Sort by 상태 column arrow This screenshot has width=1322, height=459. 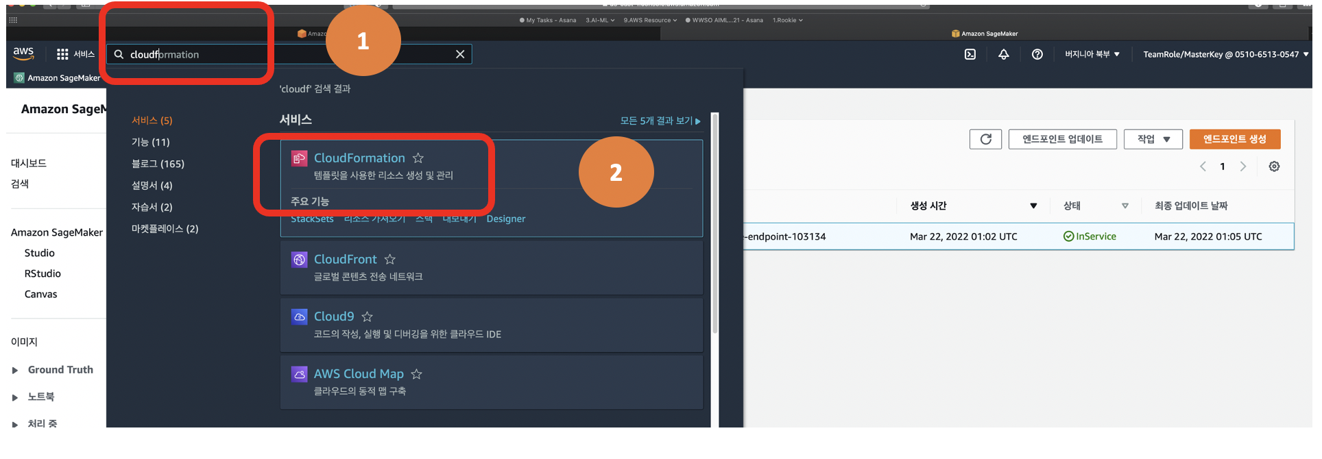(x=1125, y=206)
